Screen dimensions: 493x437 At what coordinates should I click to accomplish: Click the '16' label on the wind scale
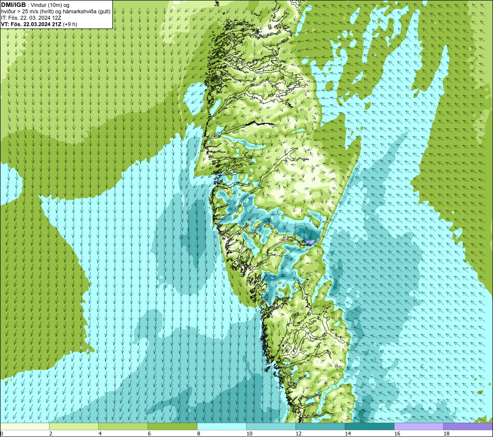coord(397,434)
